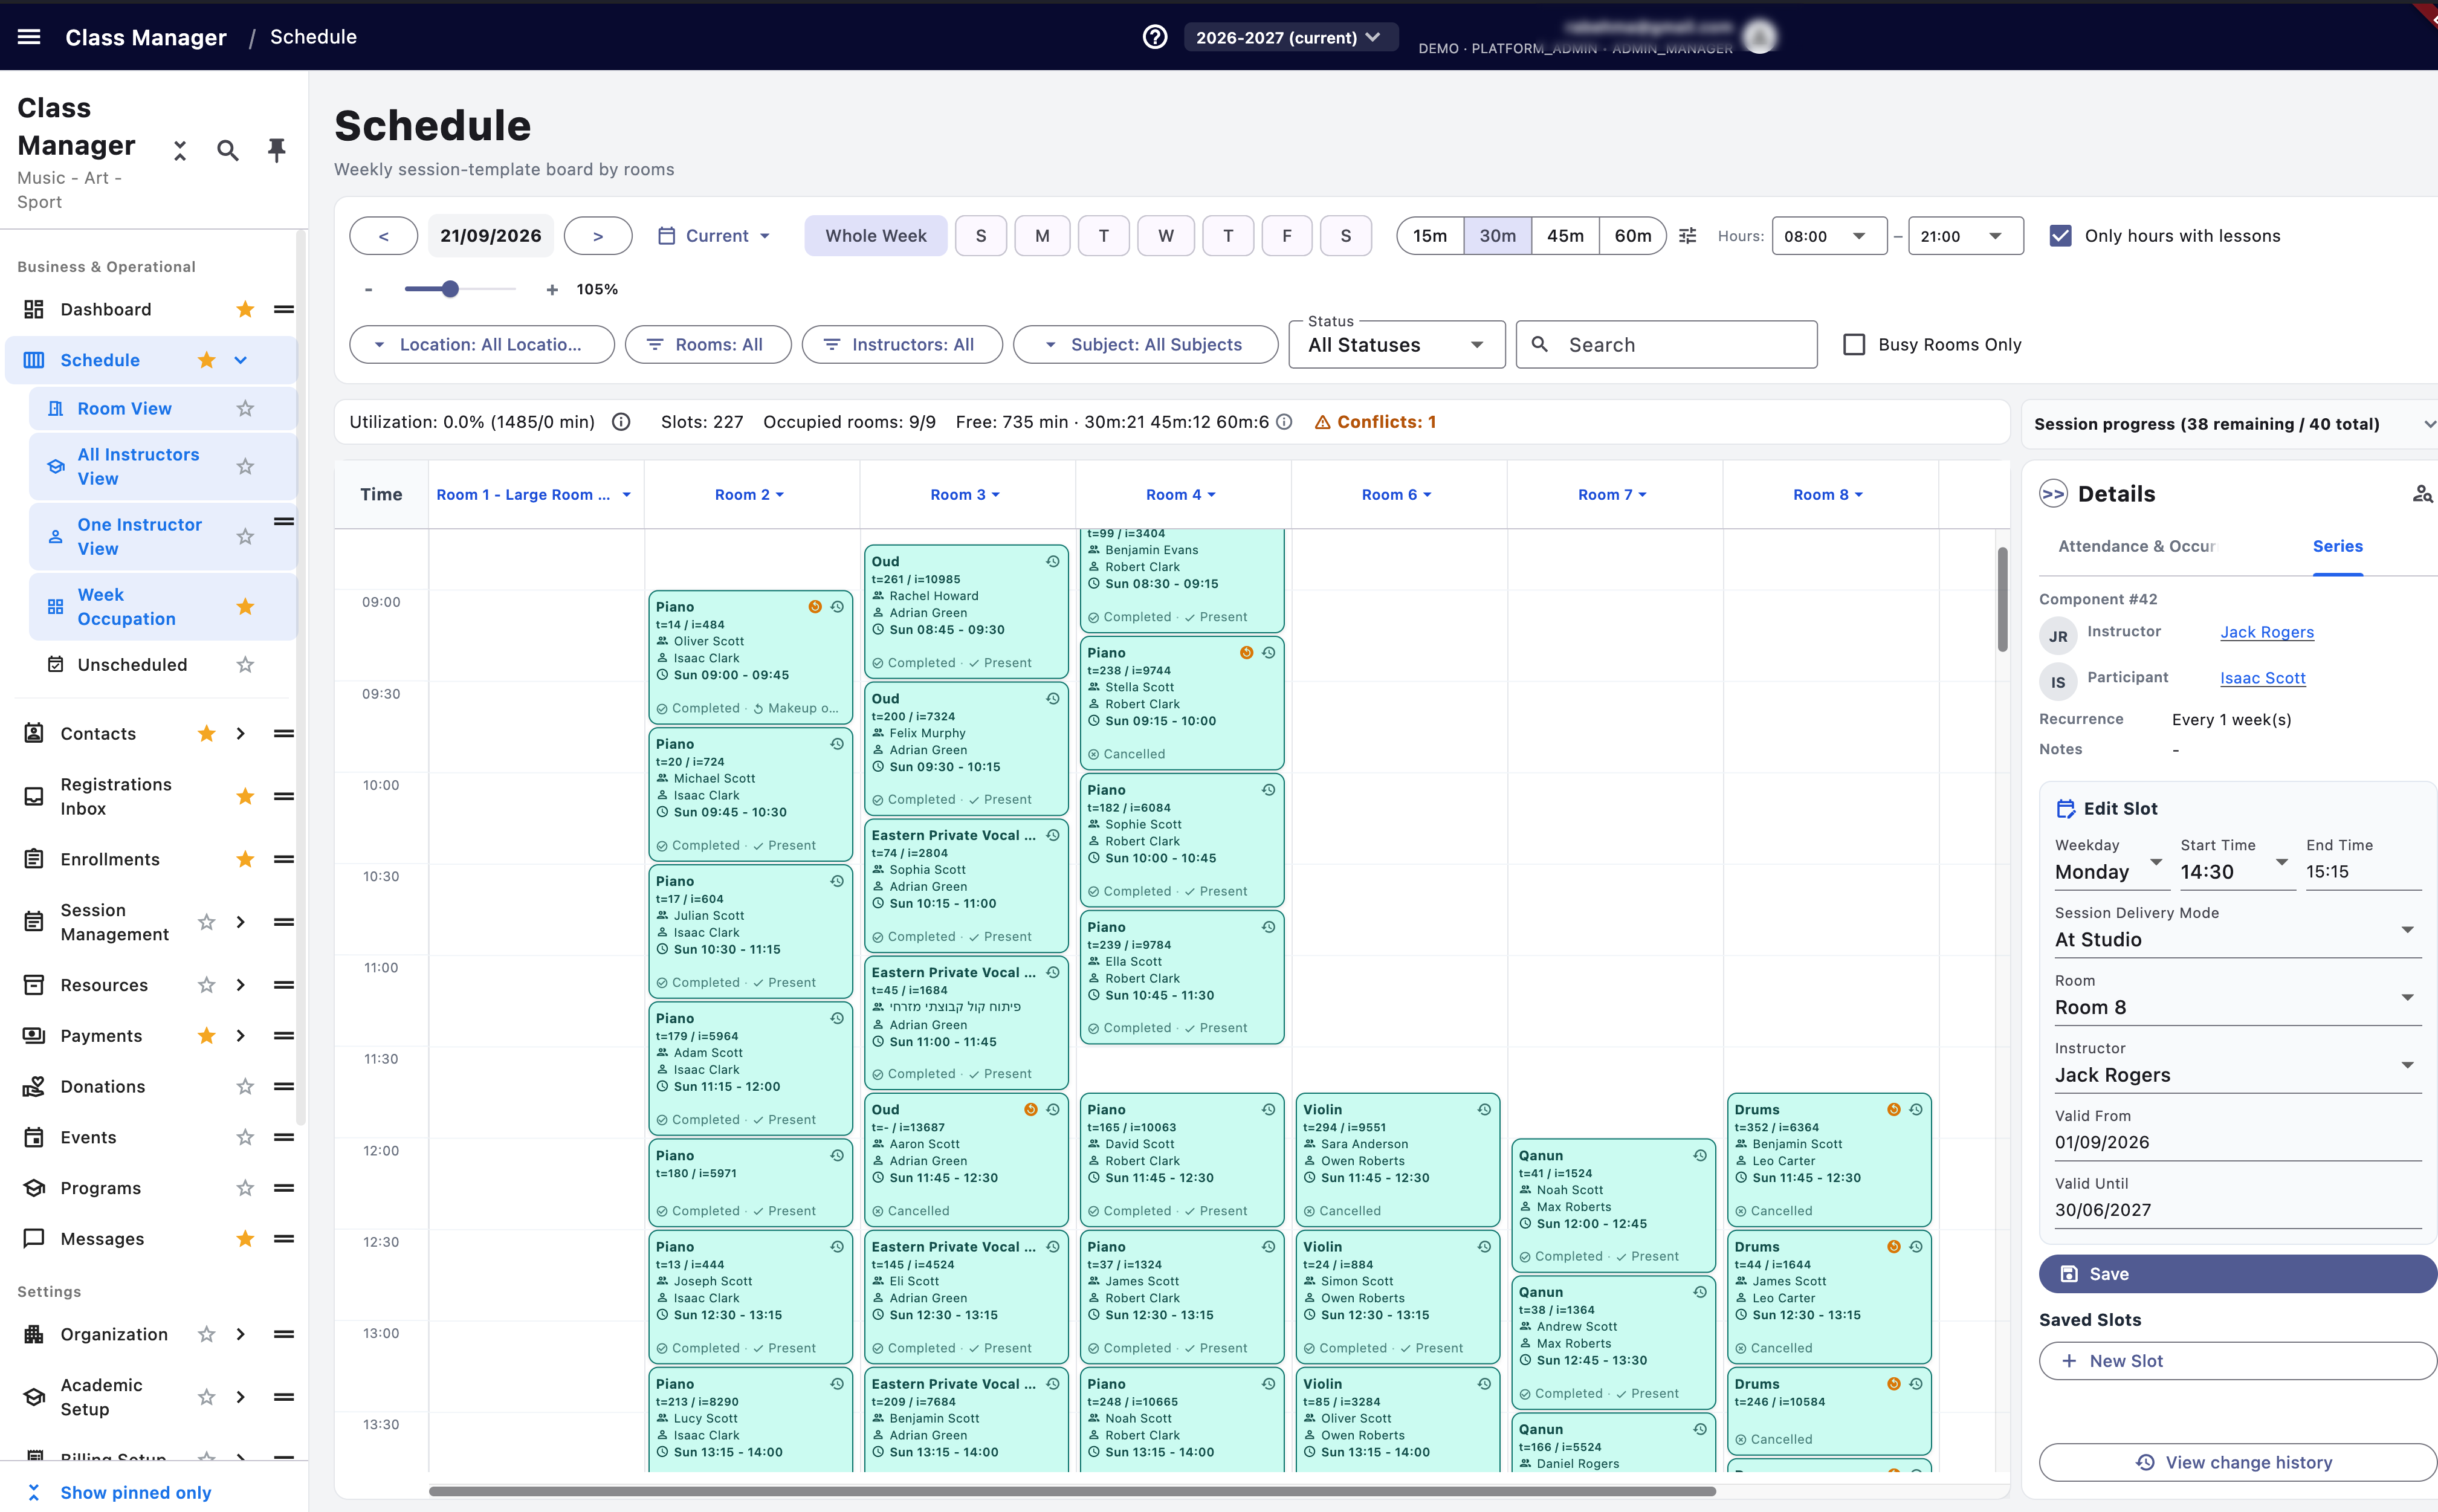Open the hamburger navigation menu
The image size is (2438, 1512).
pyautogui.click(x=29, y=37)
